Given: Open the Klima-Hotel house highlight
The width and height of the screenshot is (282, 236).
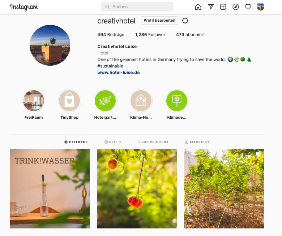Looking at the screenshot, I should (x=141, y=101).
